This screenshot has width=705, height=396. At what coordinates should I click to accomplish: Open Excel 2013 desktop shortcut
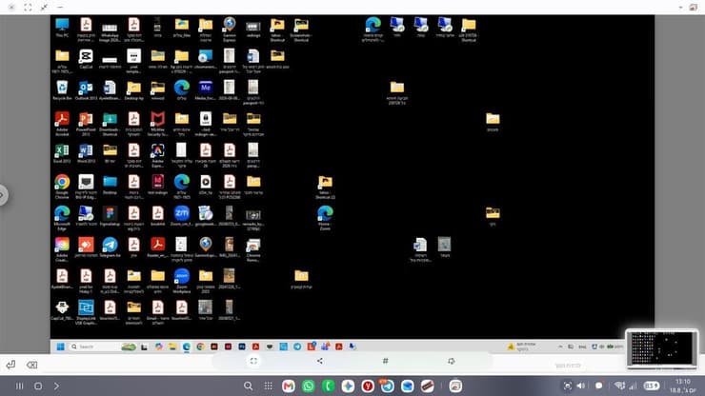(x=62, y=153)
